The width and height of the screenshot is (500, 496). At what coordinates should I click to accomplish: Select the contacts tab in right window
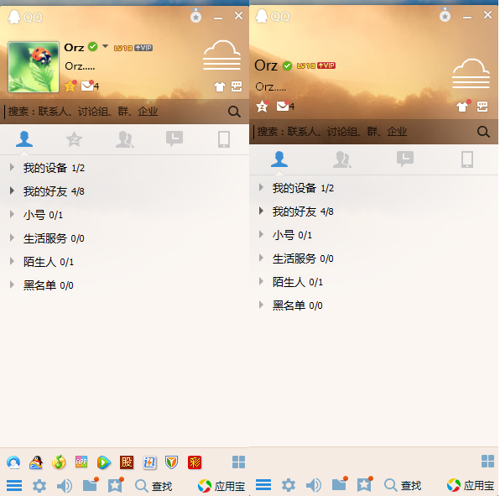(x=279, y=159)
